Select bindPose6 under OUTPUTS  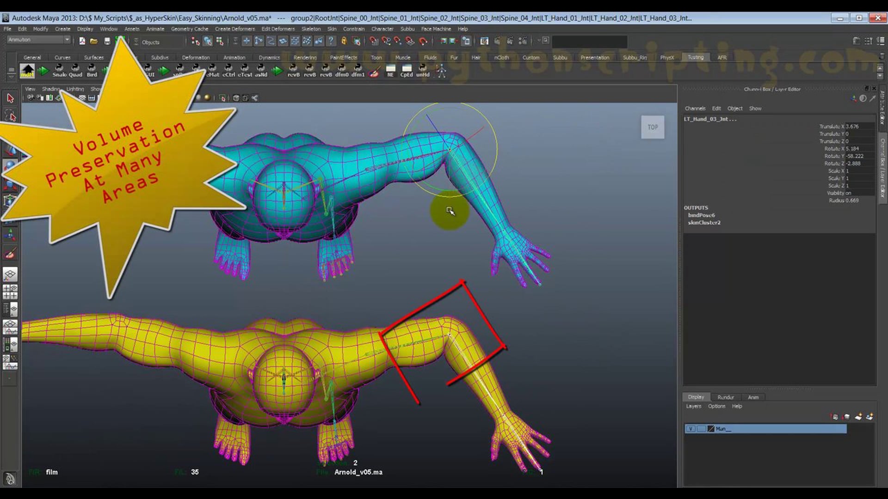701,215
